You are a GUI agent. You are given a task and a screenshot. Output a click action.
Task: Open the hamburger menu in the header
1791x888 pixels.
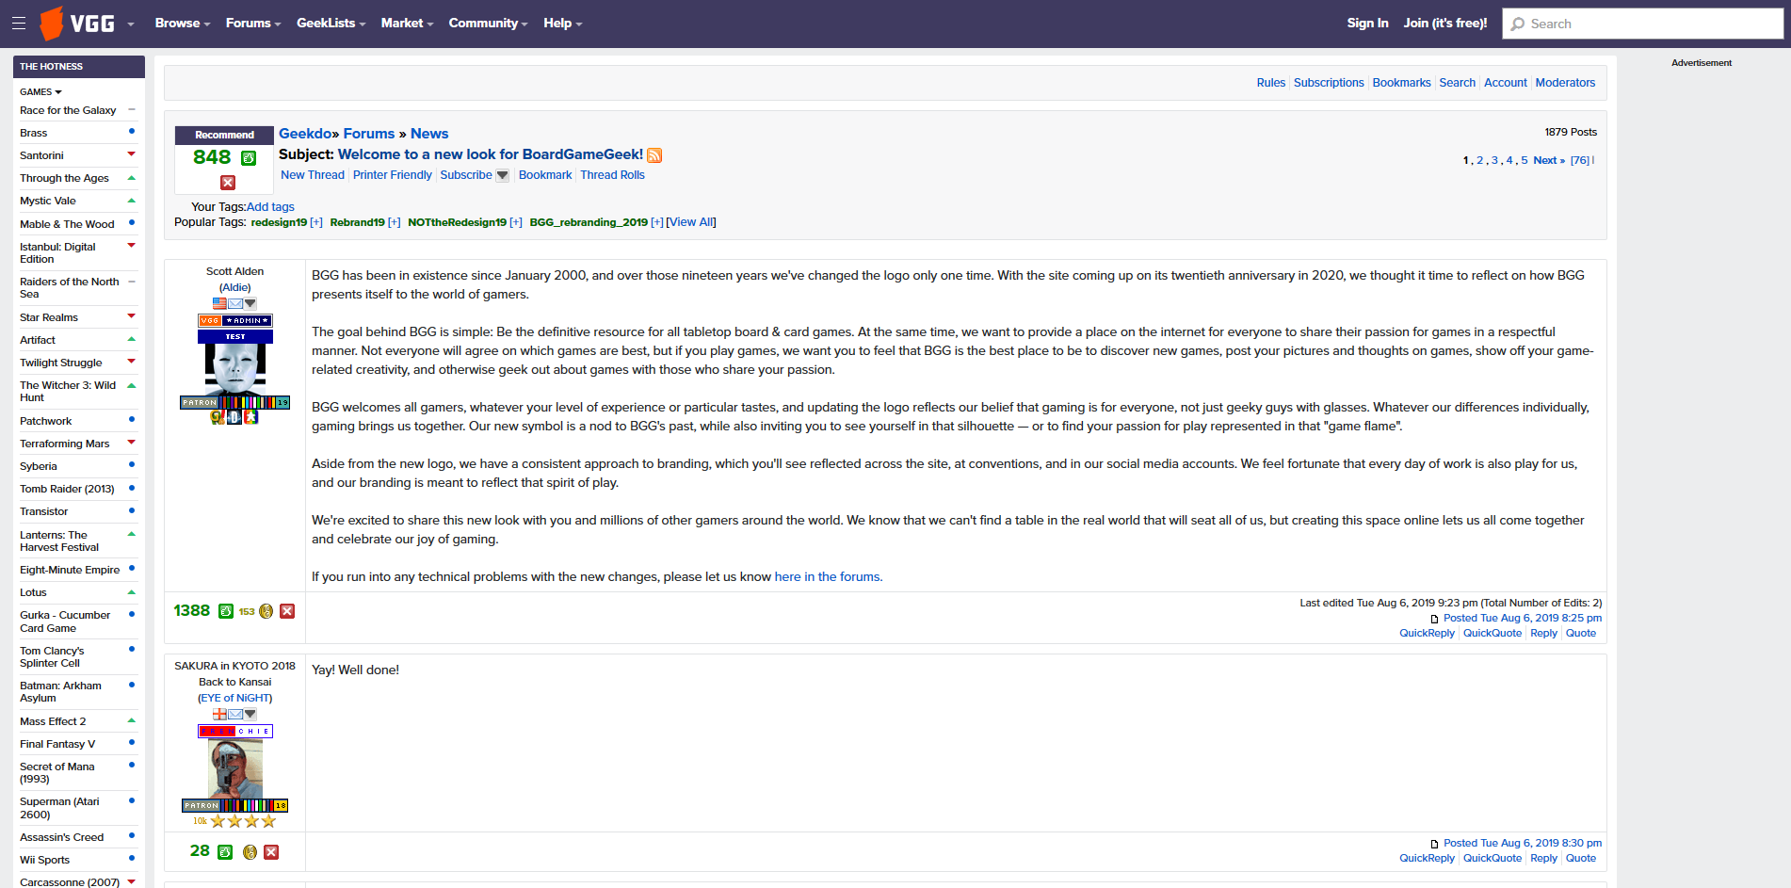19,24
